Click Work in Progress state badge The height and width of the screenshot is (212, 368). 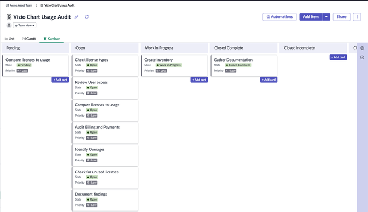coord(169,65)
